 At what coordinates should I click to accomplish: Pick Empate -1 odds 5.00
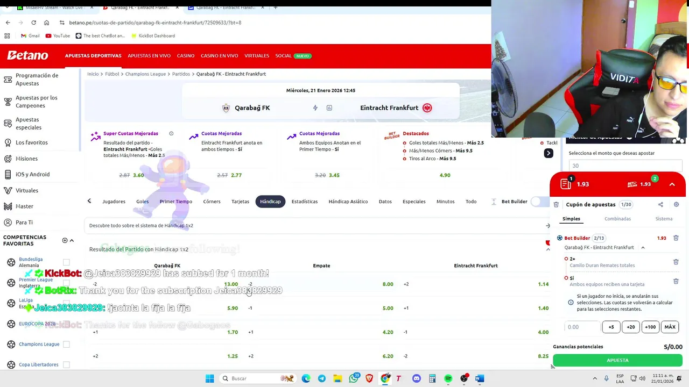pos(388,309)
